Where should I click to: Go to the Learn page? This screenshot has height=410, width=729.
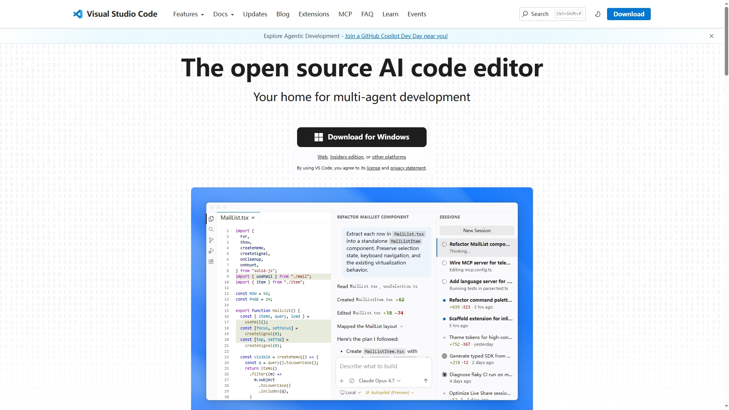point(390,14)
